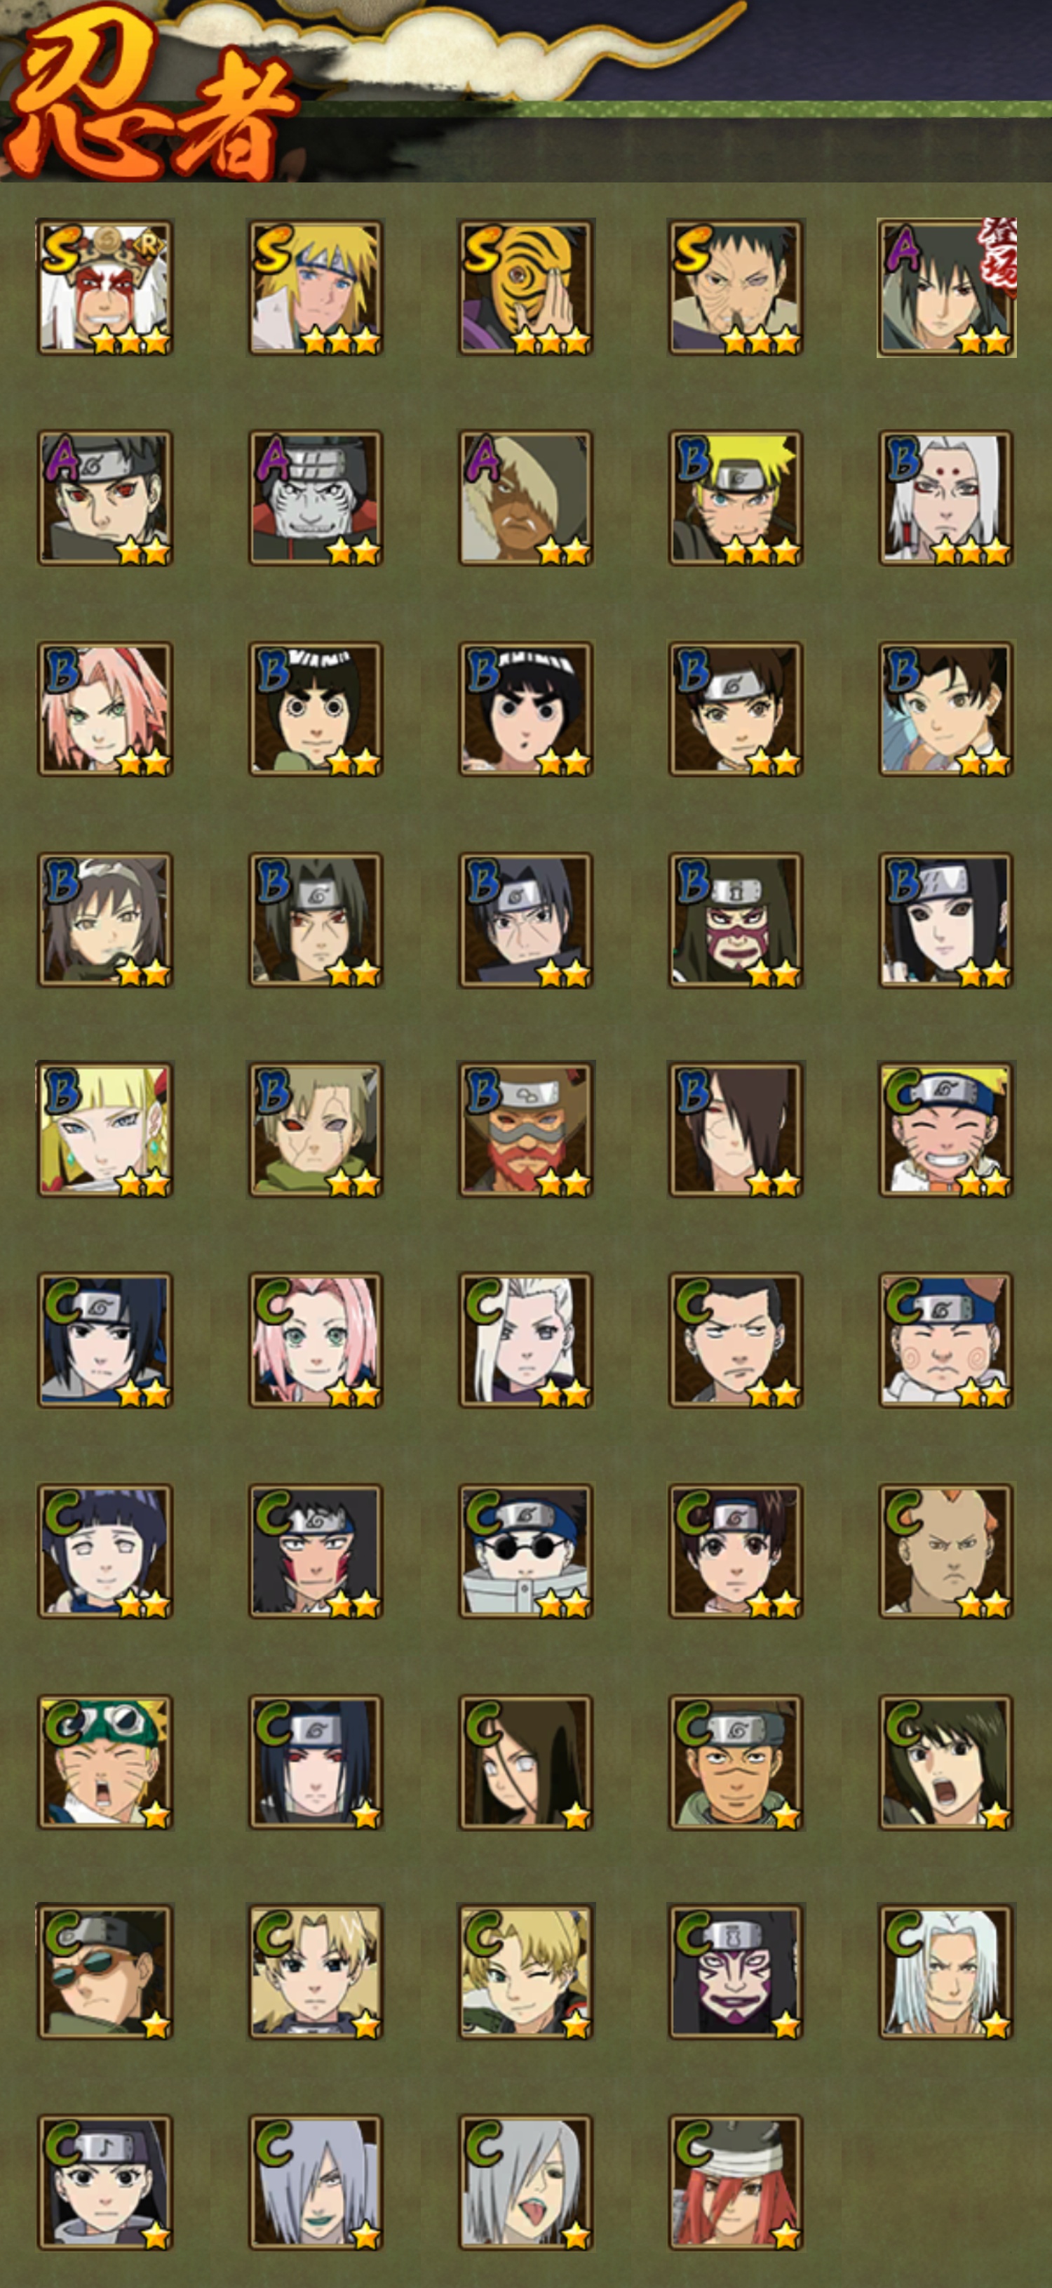
Task: Select the A-rank hooded dark-skinned ninja
Action: click(525, 498)
